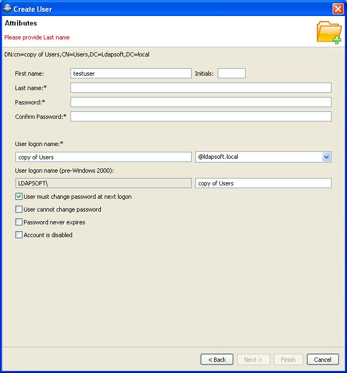
Task: Click the folder icon with green plus
Action: (329, 32)
